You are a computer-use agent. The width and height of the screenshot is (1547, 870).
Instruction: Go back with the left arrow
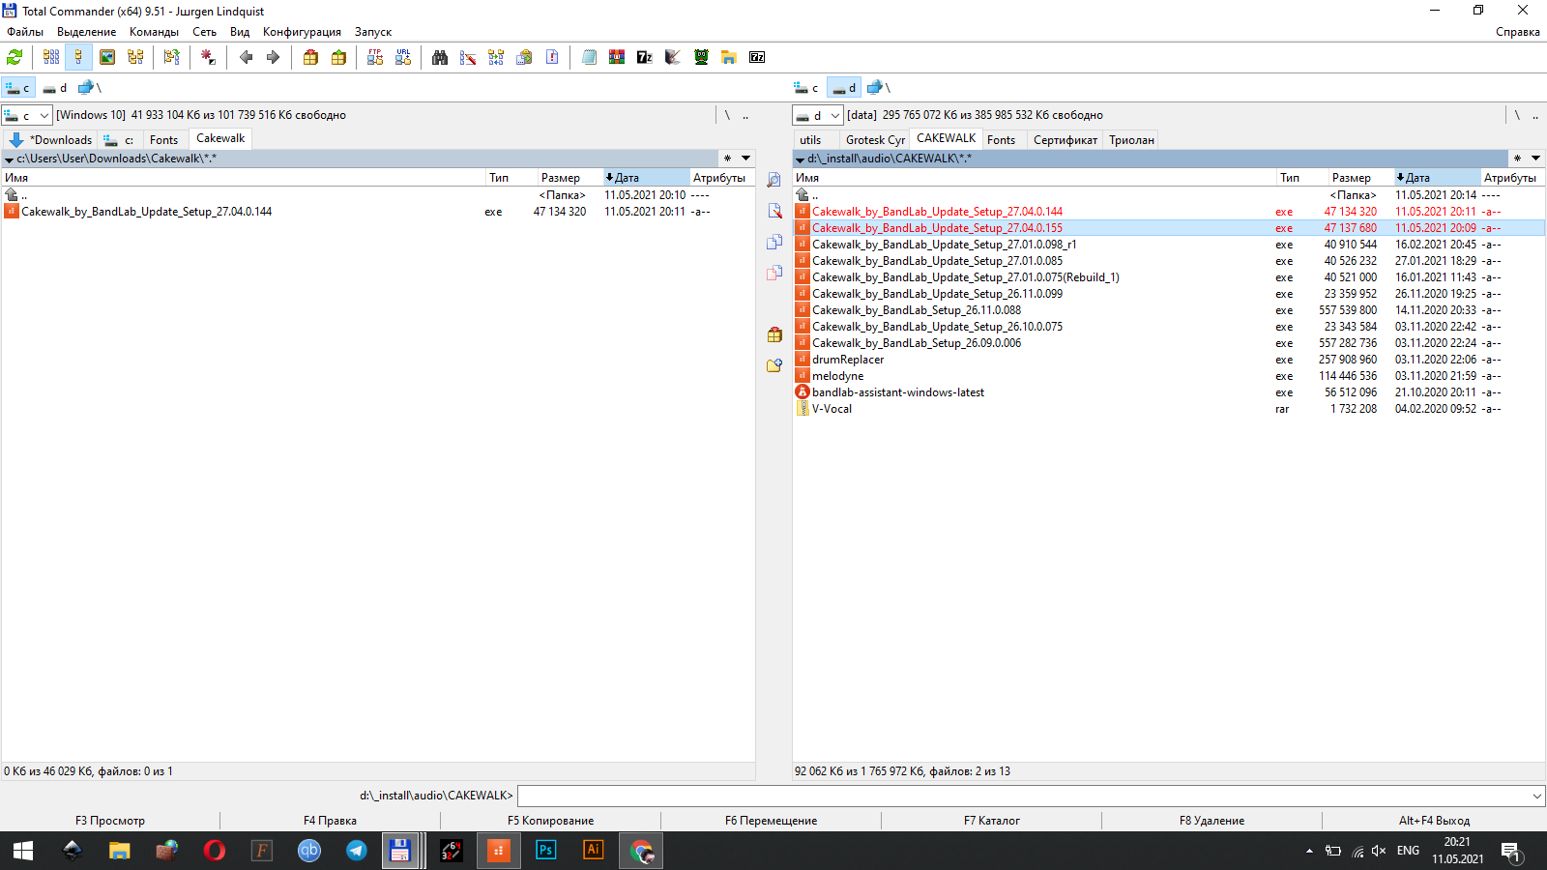click(246, 57)
